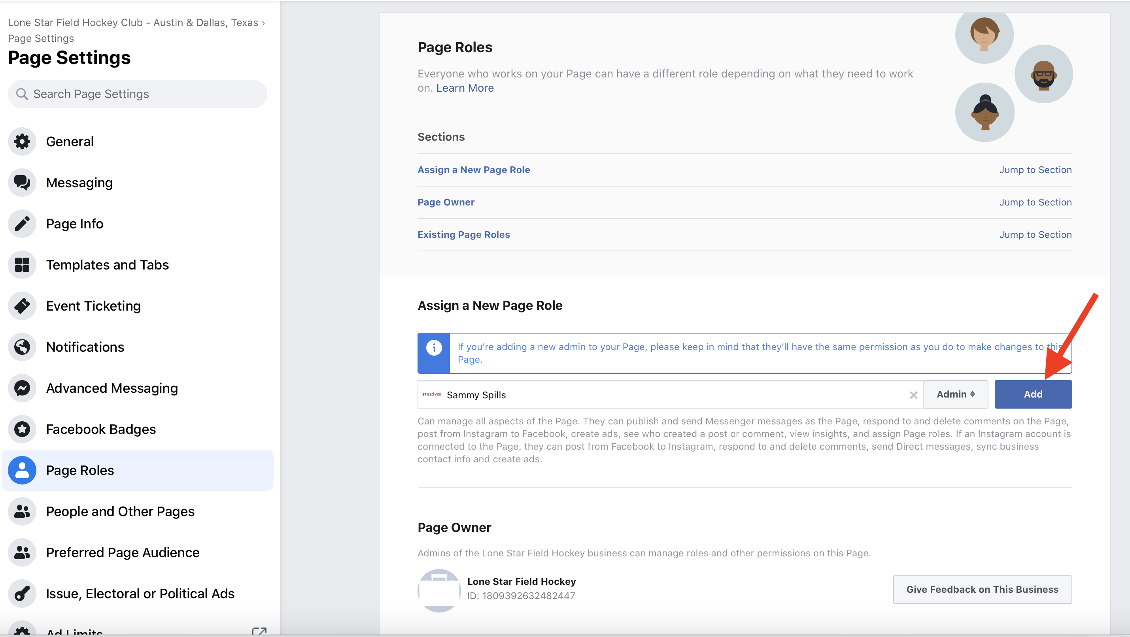The height and width of the screenshot is (637, 1130).
Task: Click Jump to Section for Page Owner
Action: (x=1035, y=202)
